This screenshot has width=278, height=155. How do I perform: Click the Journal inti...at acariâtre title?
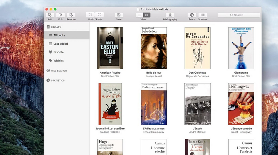pos(110,128)
